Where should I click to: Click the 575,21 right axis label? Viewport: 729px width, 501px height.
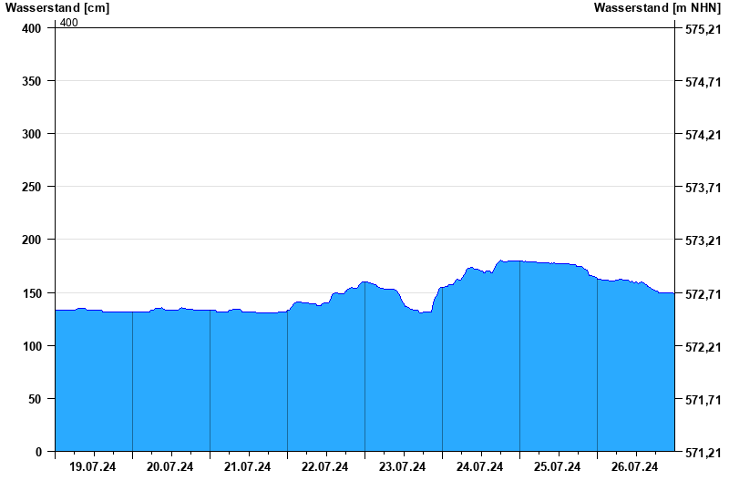702,29
